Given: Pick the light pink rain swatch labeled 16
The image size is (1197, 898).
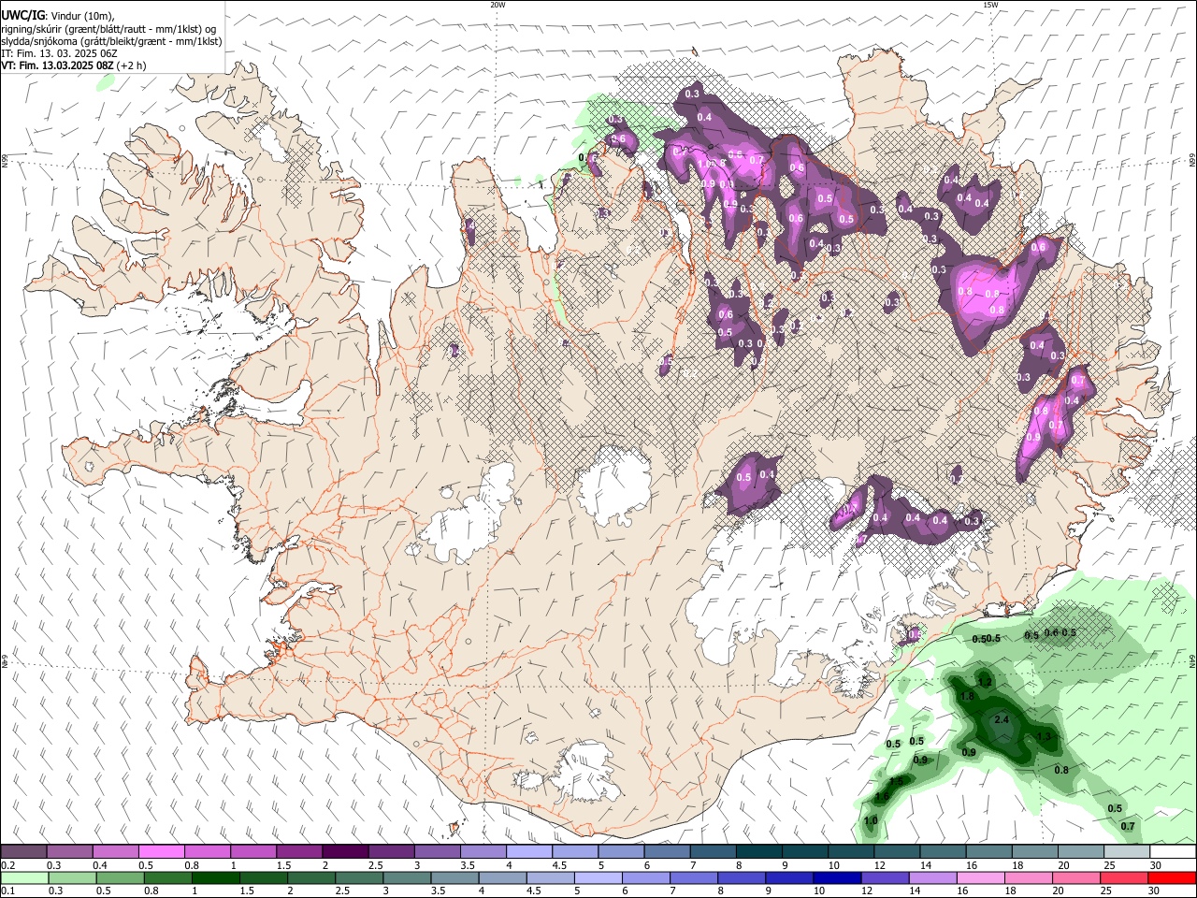Looking at the screenshot, I should pyautogui.click(x=980, y=877).
